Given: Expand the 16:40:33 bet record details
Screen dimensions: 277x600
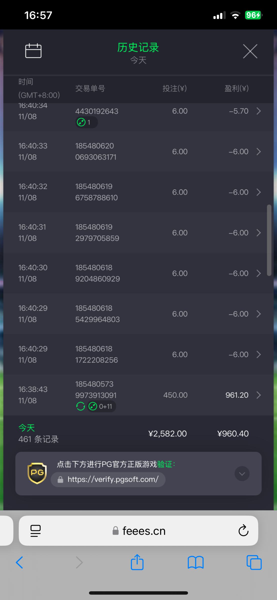Looking at the screenshot, I should point(259,151).
